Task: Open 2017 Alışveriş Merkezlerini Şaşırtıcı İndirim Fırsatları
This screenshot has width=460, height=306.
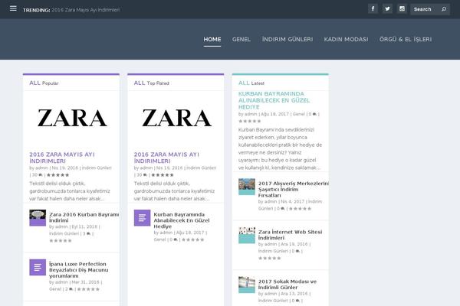Action: (x=294, y=189)
